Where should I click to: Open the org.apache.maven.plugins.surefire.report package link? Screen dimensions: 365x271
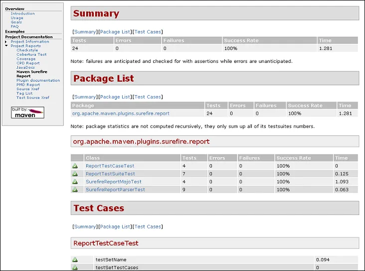121,114
